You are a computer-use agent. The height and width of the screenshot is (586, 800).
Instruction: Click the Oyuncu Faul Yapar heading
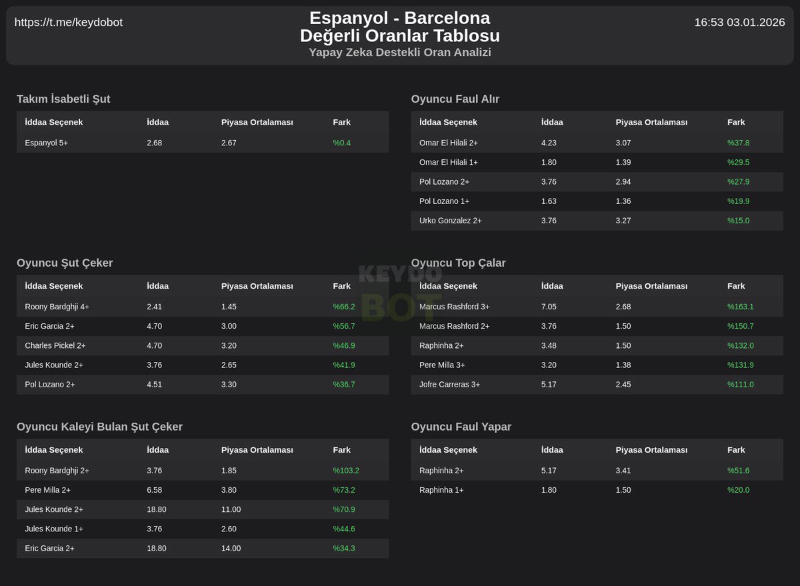(461, 427)
